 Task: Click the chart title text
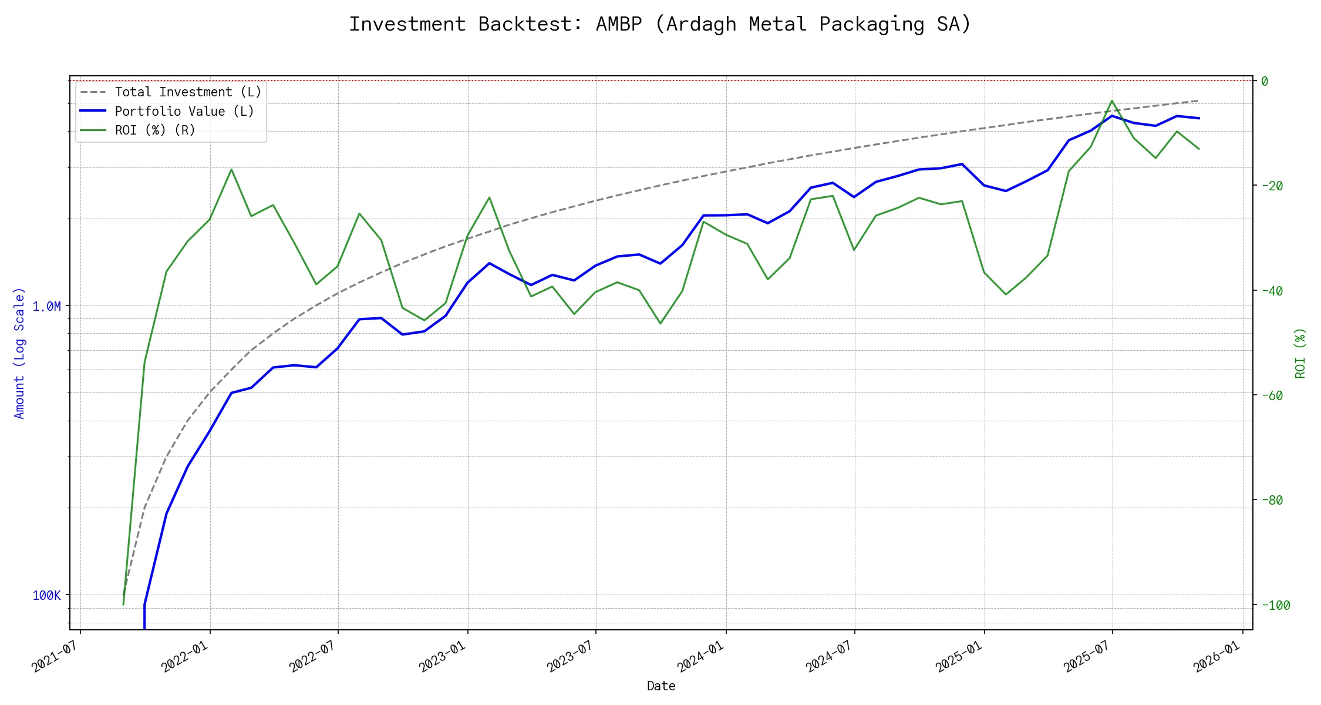(660, 24)
